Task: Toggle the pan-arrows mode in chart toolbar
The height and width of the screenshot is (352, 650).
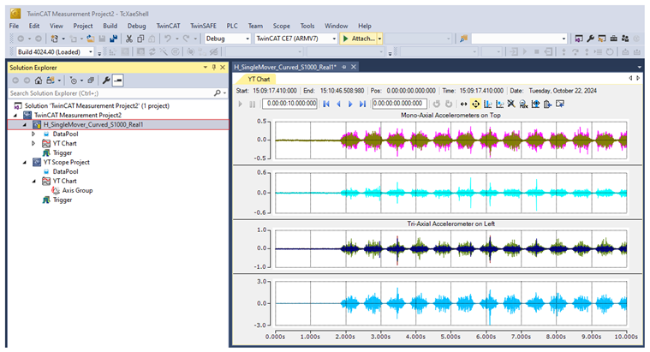Action: [476, 104]
